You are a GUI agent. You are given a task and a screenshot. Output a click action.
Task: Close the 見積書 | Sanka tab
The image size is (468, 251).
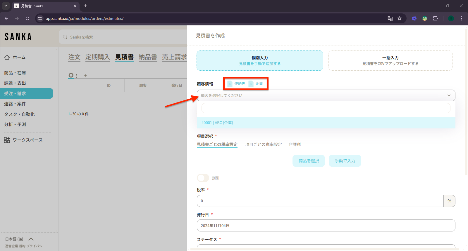[x=75, y=6]
